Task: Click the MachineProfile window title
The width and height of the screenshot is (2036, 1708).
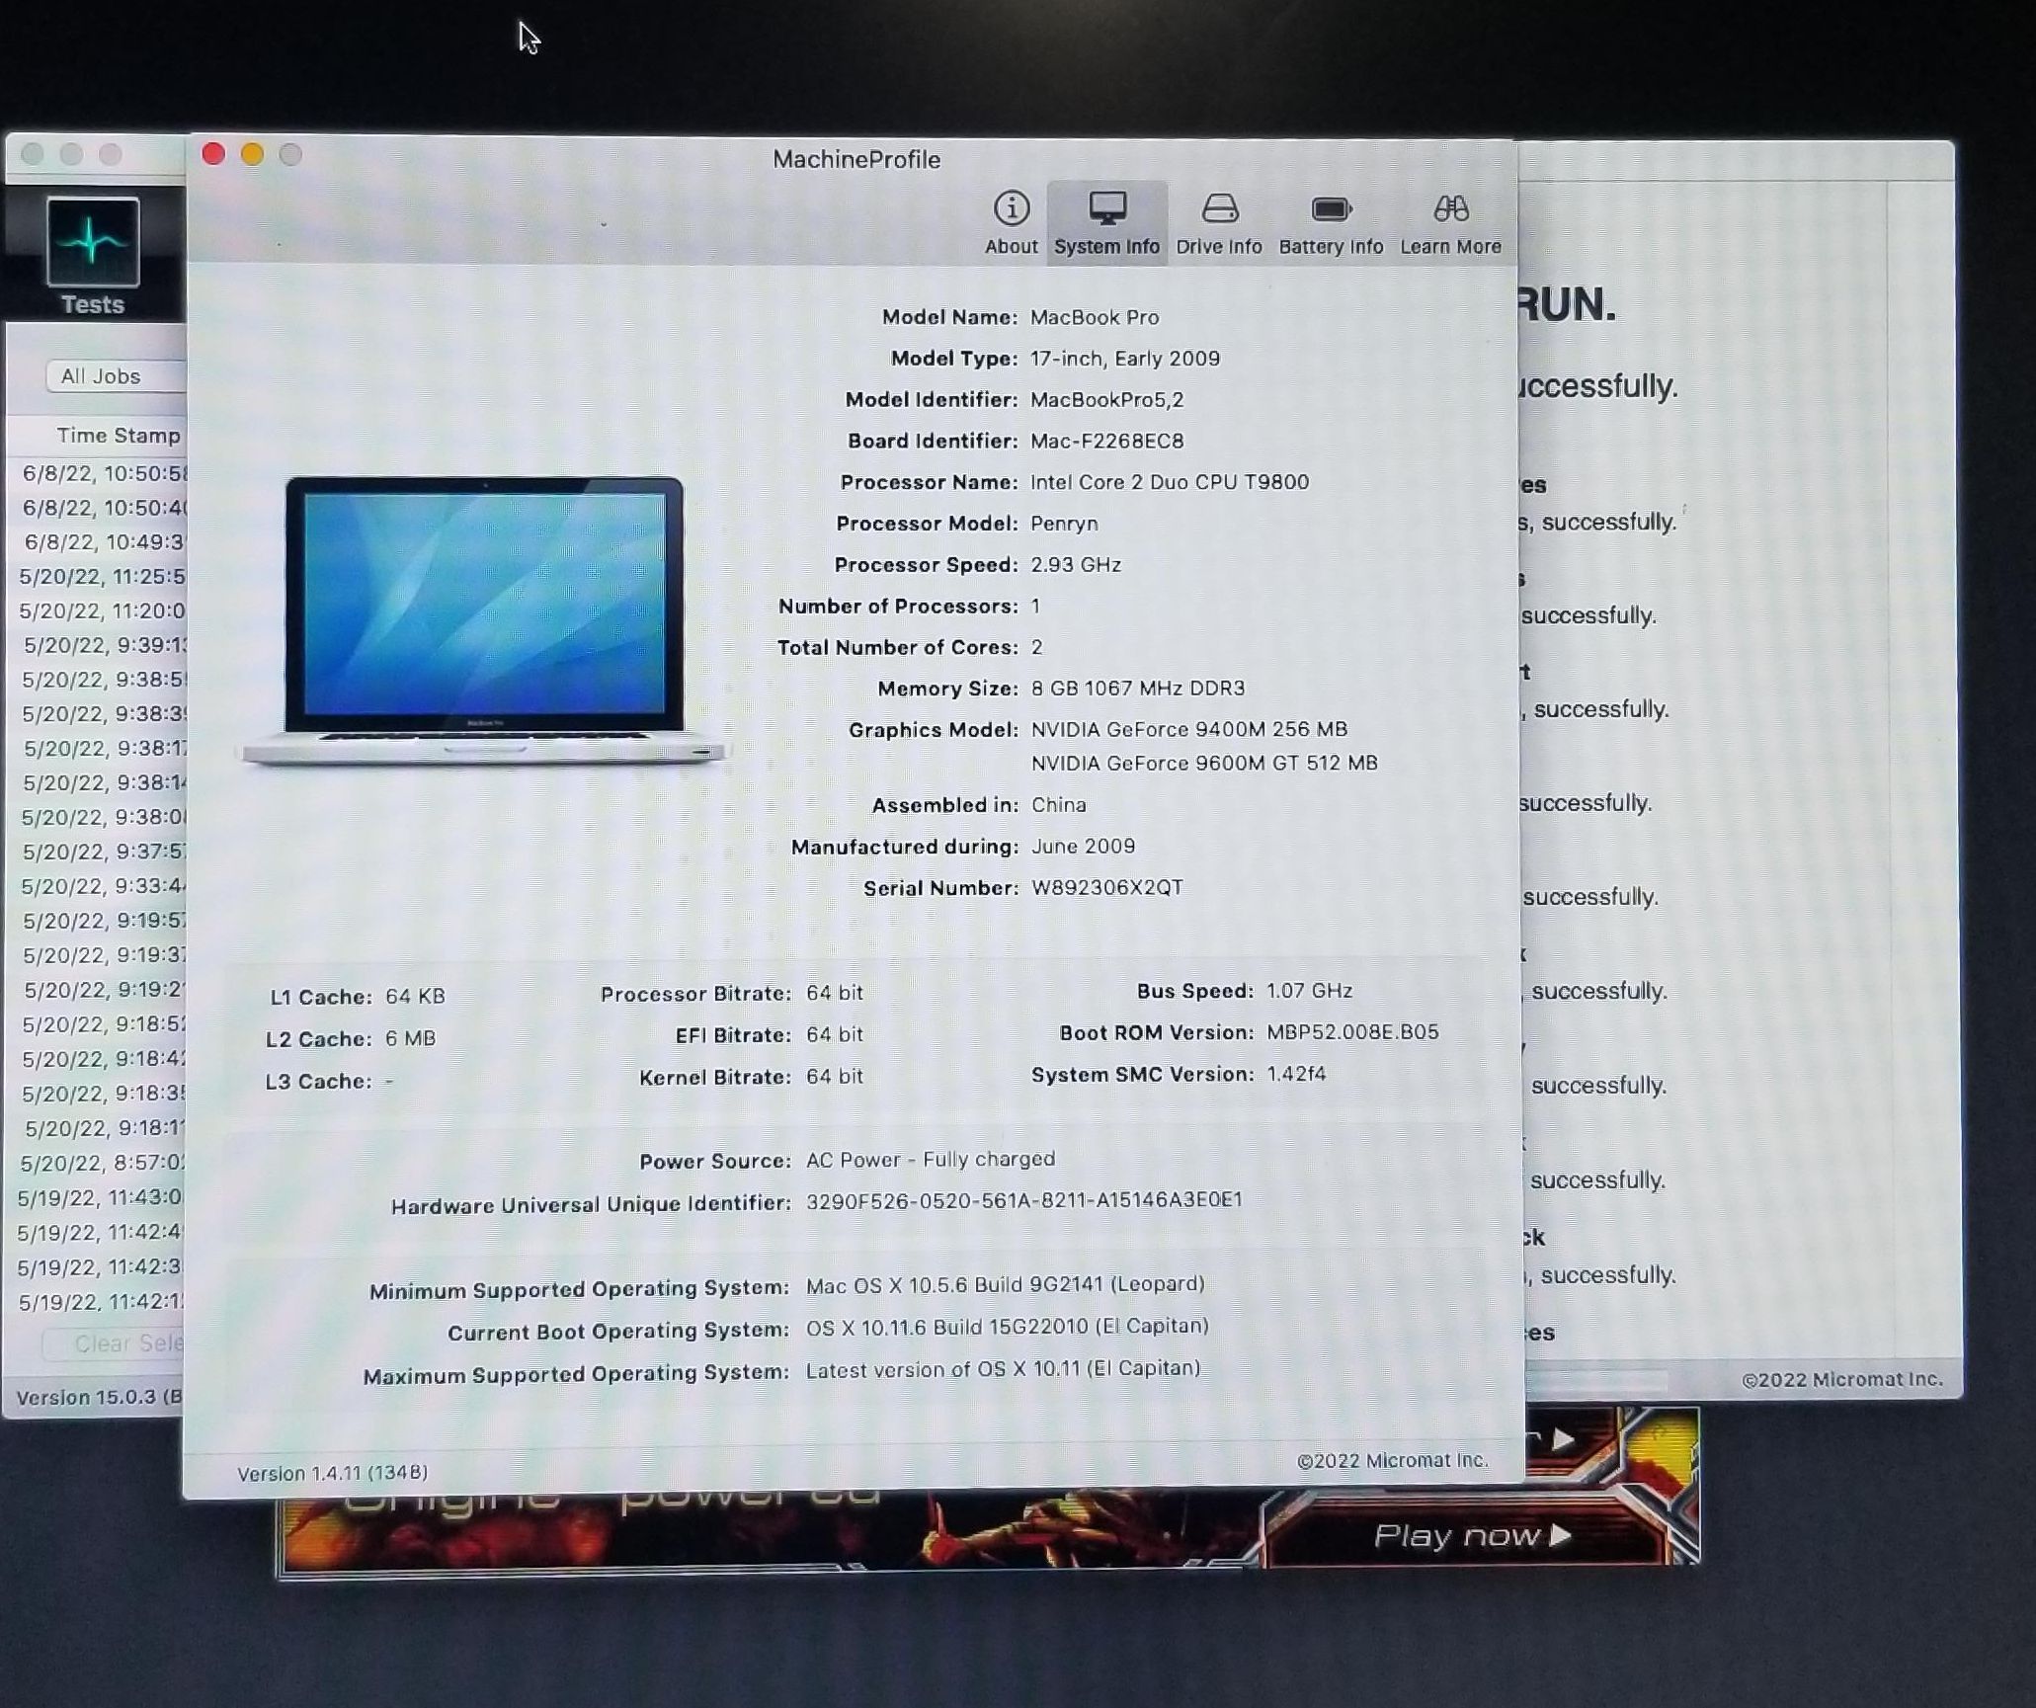Action: click(x=856, y=159)
